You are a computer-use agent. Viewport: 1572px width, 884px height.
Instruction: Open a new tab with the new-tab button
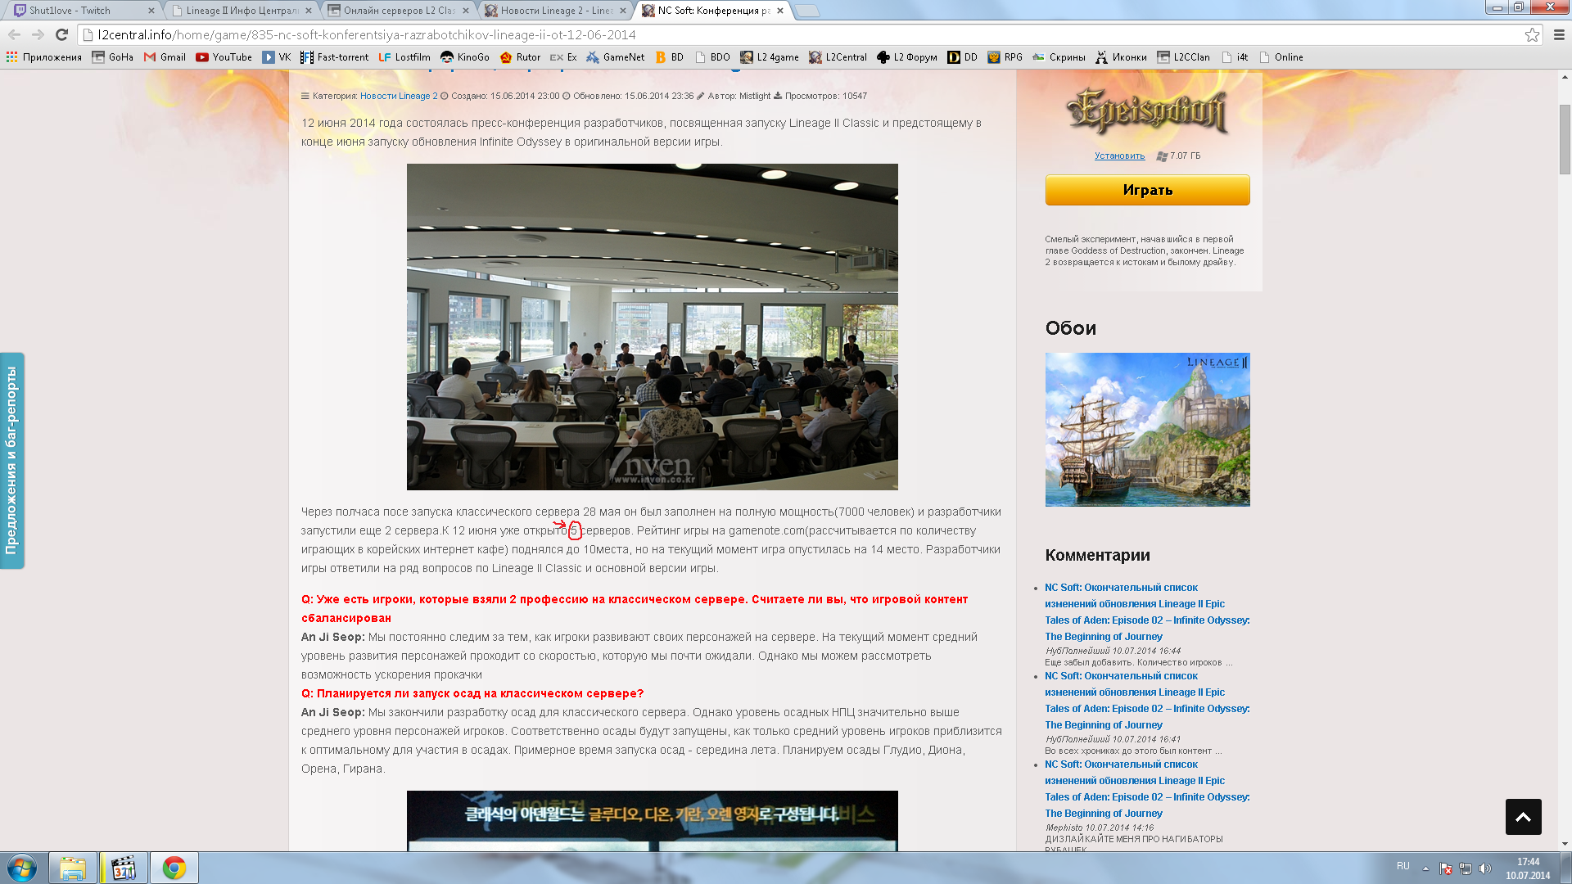tap(806, 11)
